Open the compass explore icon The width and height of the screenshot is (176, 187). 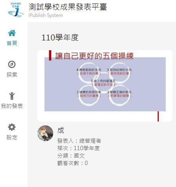(x=12, y=64)
